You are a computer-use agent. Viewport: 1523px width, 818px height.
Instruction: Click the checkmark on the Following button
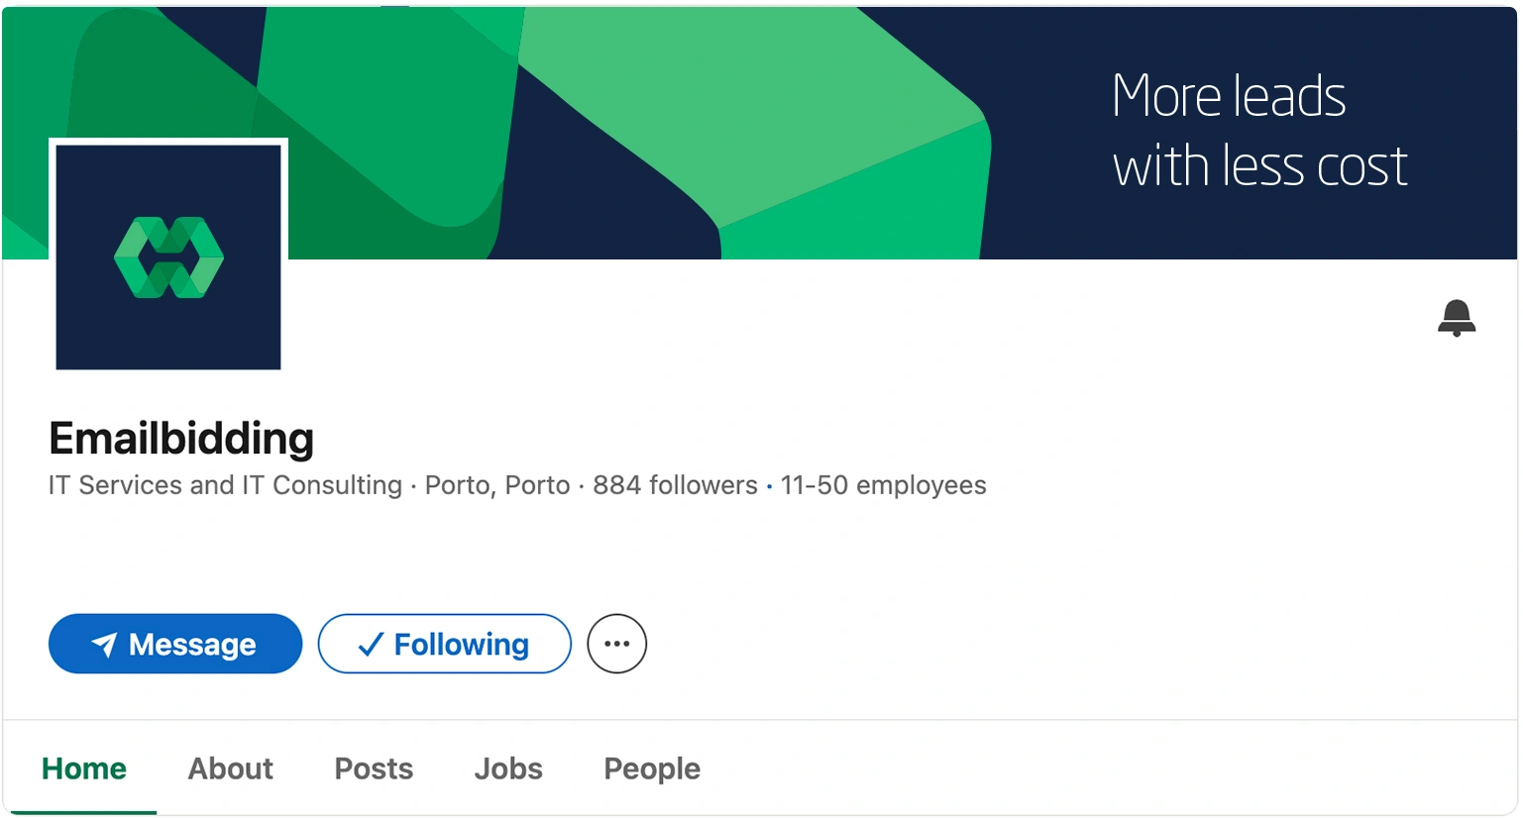pyautogui.click(x=369, y=644)
